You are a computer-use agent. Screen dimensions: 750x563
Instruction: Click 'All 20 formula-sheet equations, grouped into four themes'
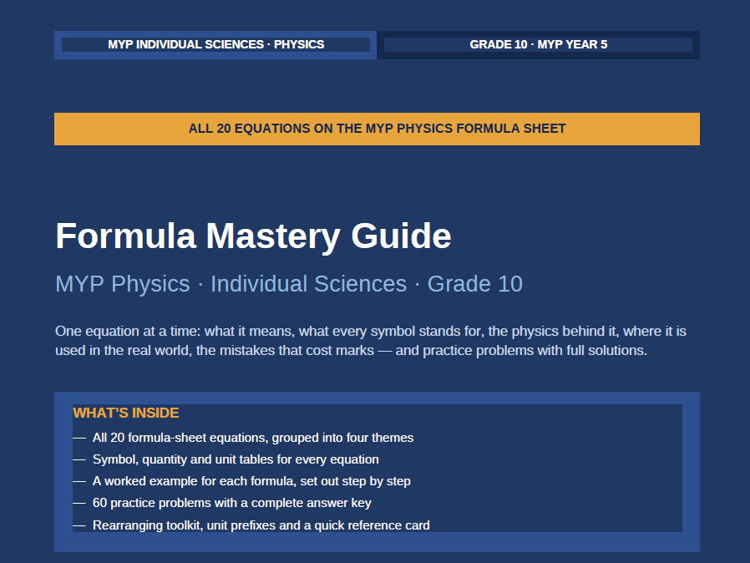(253, 438)
